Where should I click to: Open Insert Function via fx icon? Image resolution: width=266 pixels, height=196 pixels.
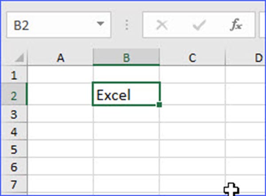236,25
